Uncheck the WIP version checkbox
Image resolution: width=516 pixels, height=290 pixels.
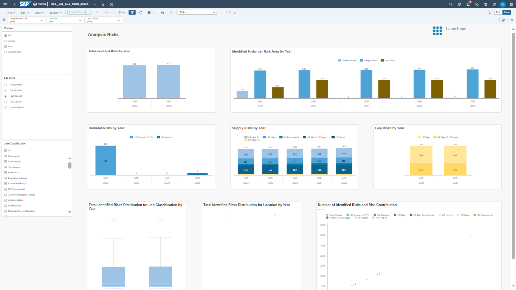coord(5,47)
